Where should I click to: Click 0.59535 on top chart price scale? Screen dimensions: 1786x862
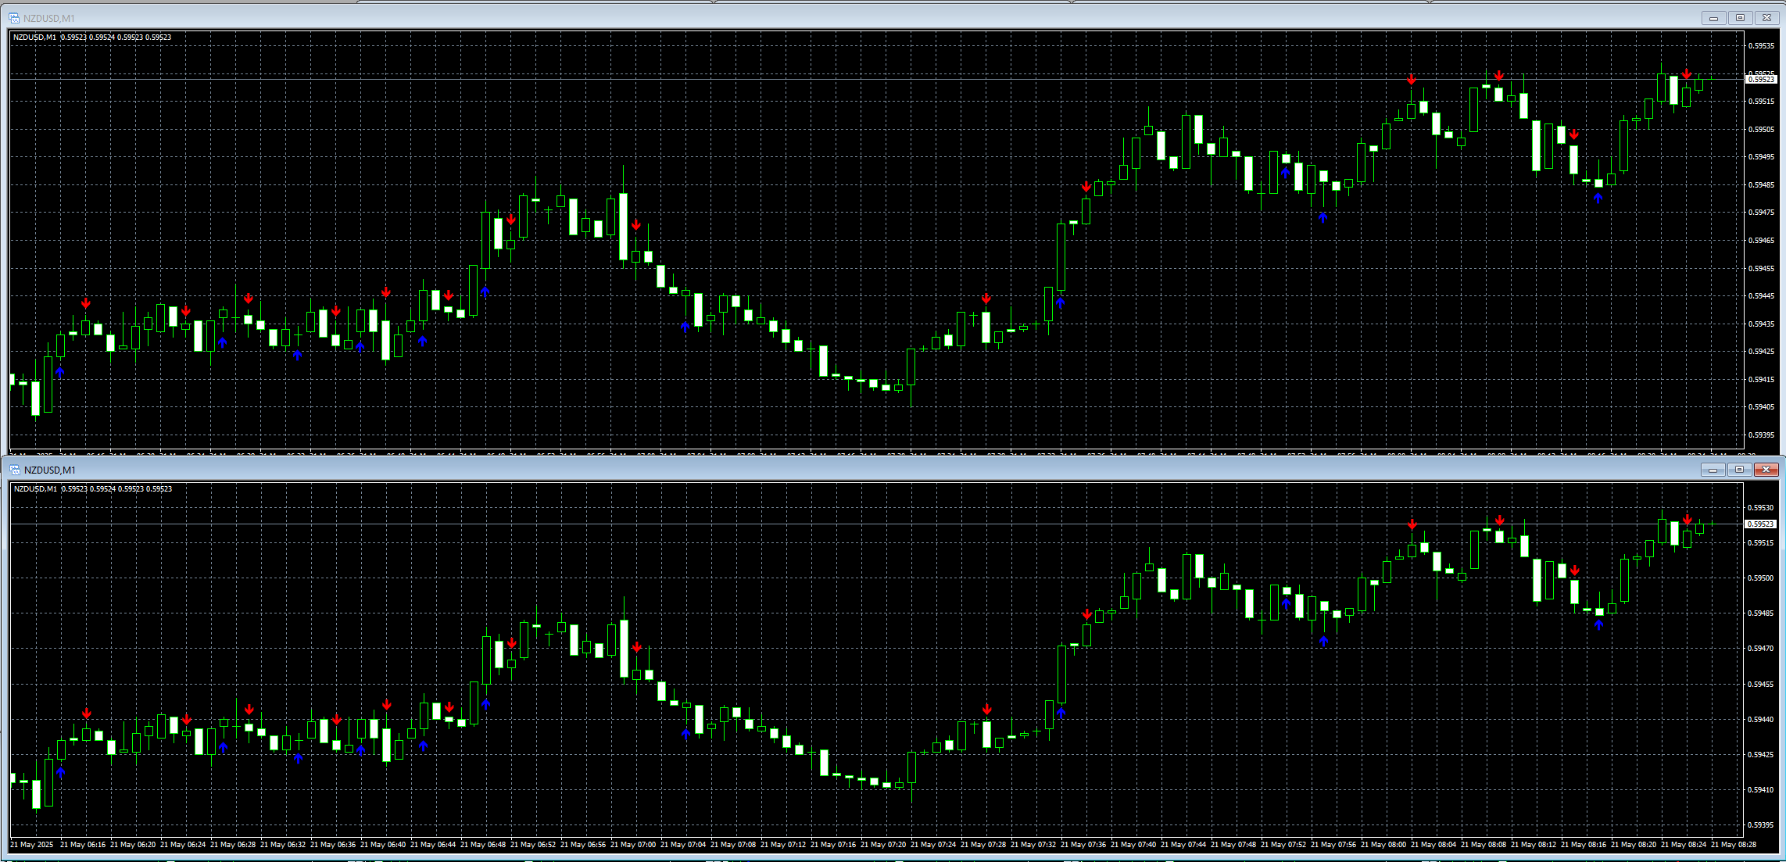point(1761,46)
